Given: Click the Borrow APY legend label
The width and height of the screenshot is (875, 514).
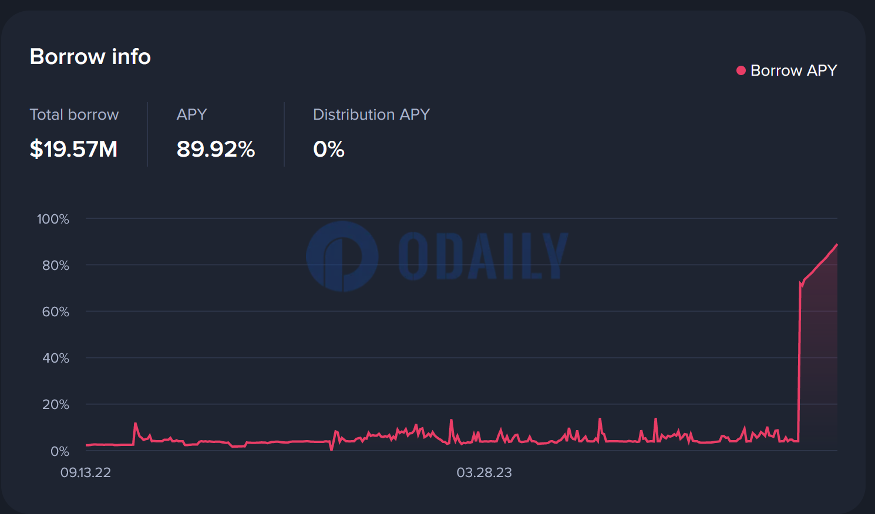Looking at the screenshot, I should 793,70.
